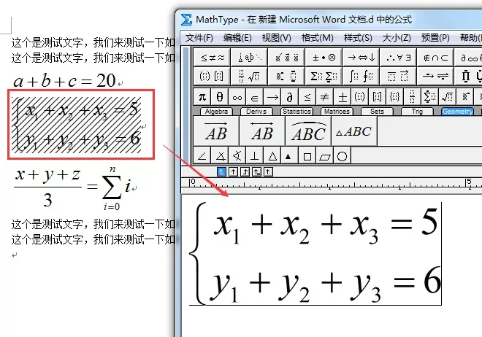Viewport: 482px width, 337px height.
Task: Insert the less-than-or-equal symbol
Action: click(x=307, y=97)
